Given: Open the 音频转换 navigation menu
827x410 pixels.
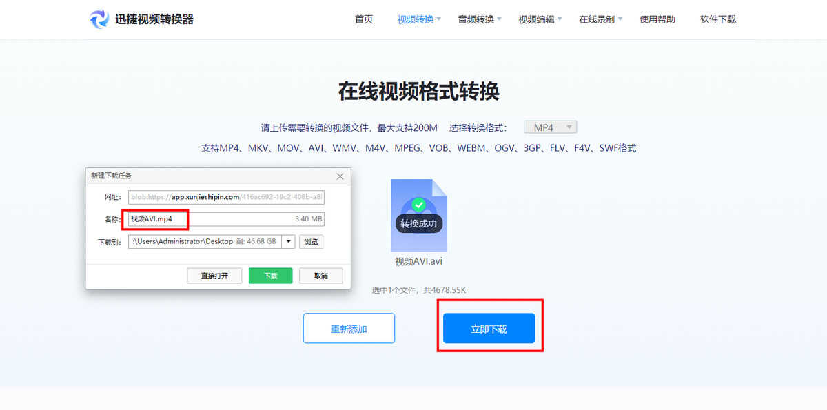Looking at the screenshot, I should point(480,19).
